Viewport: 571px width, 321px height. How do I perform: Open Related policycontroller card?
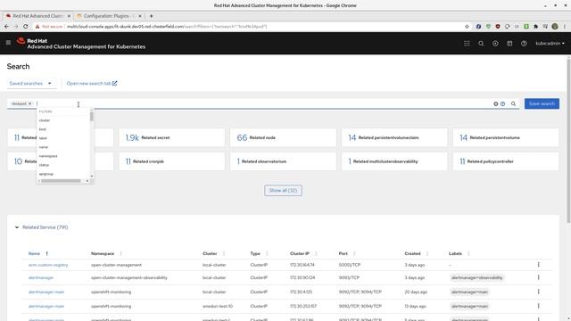(x=506, y=161)
